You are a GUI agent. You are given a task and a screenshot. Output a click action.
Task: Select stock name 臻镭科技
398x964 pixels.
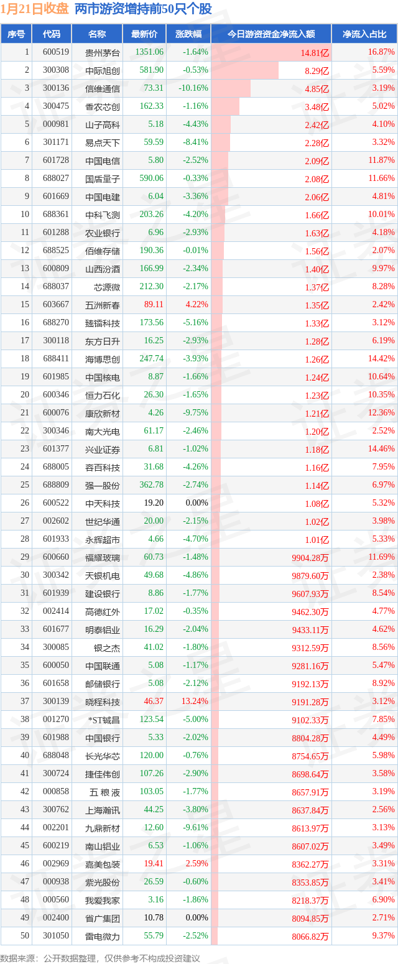click(103, 323)
